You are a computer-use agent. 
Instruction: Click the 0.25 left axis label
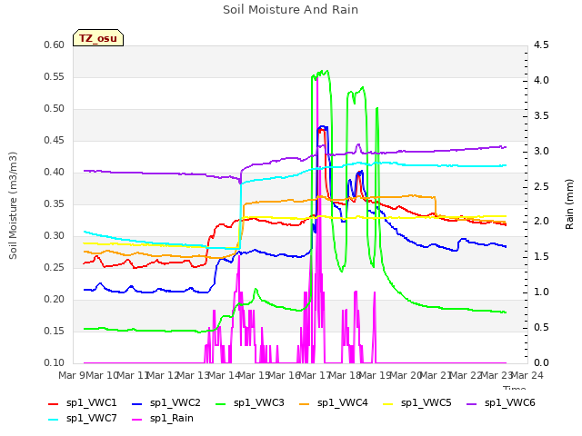(55, 268)
